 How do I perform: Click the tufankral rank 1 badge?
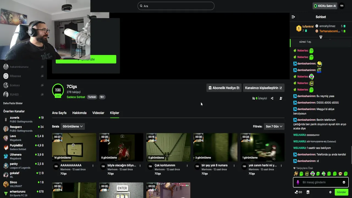point(299,28)
